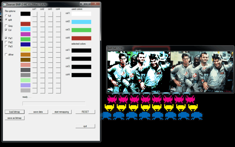
Task: Select the 'full' file option radio button
Action: pyautogui.click(x=6, y=15)
